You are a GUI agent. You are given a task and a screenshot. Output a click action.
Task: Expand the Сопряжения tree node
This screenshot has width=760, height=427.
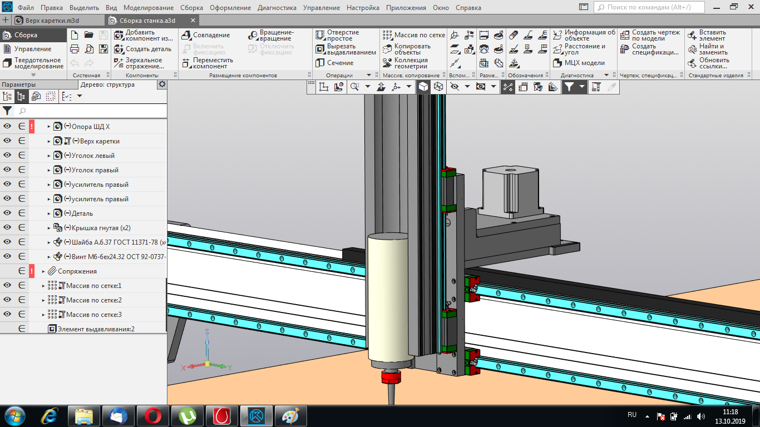click(x=43, y=271)
